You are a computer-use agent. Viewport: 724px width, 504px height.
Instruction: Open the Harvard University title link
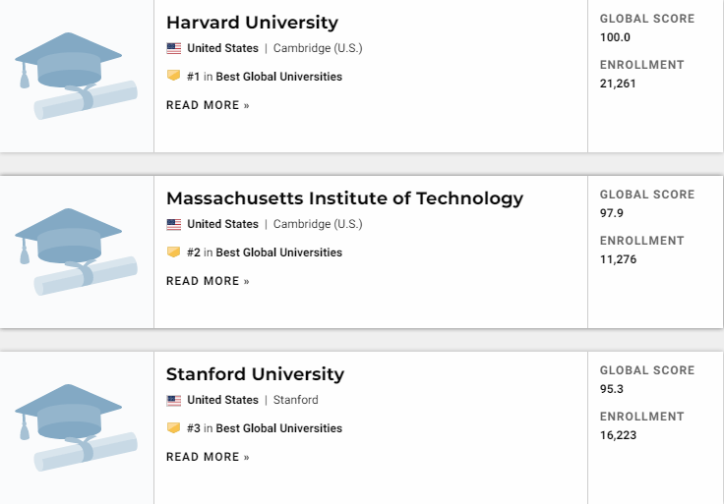pyautogui.click(x=252, y=23)
